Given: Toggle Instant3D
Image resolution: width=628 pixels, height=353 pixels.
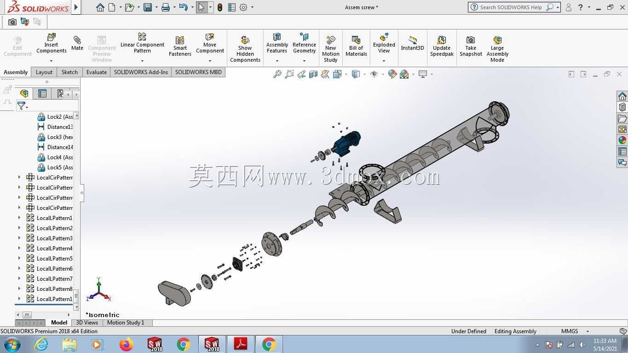Looking at the screenshot, I should [x=412, y=43].
